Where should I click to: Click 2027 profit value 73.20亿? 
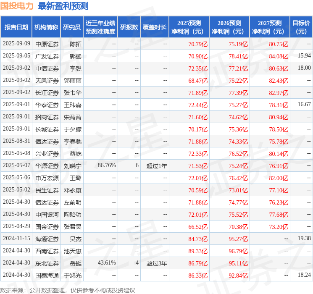279,227
